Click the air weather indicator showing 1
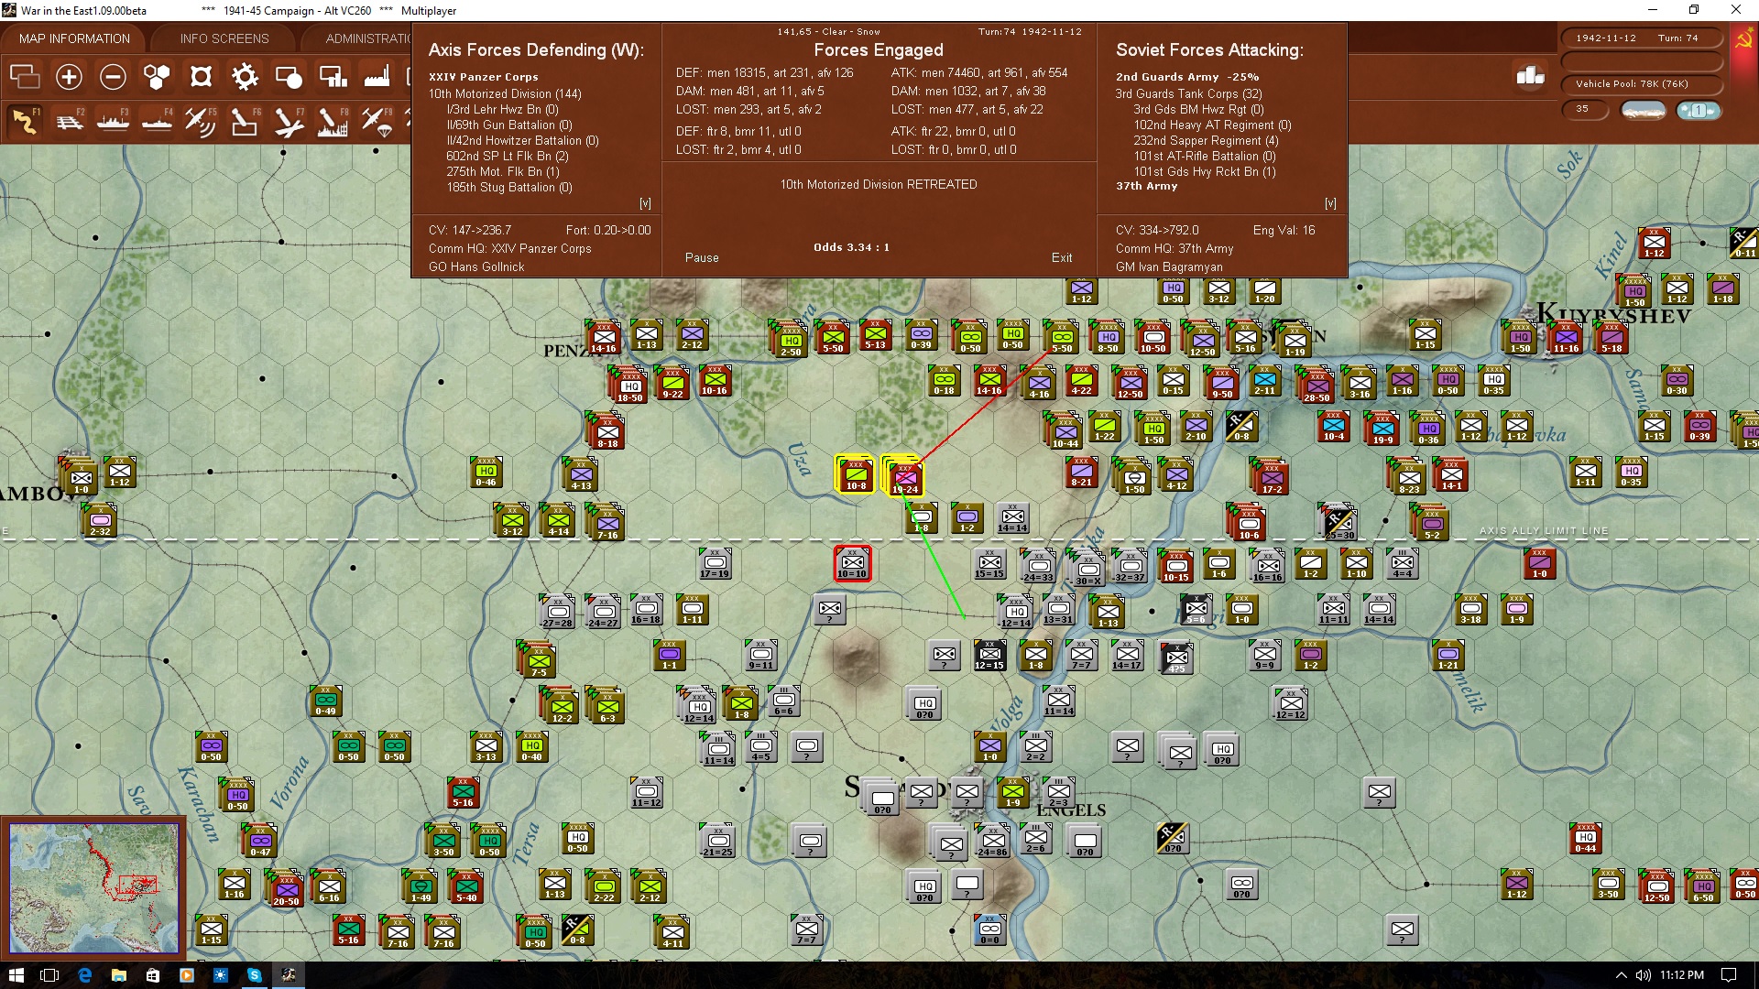 [x=1698, y=110]
